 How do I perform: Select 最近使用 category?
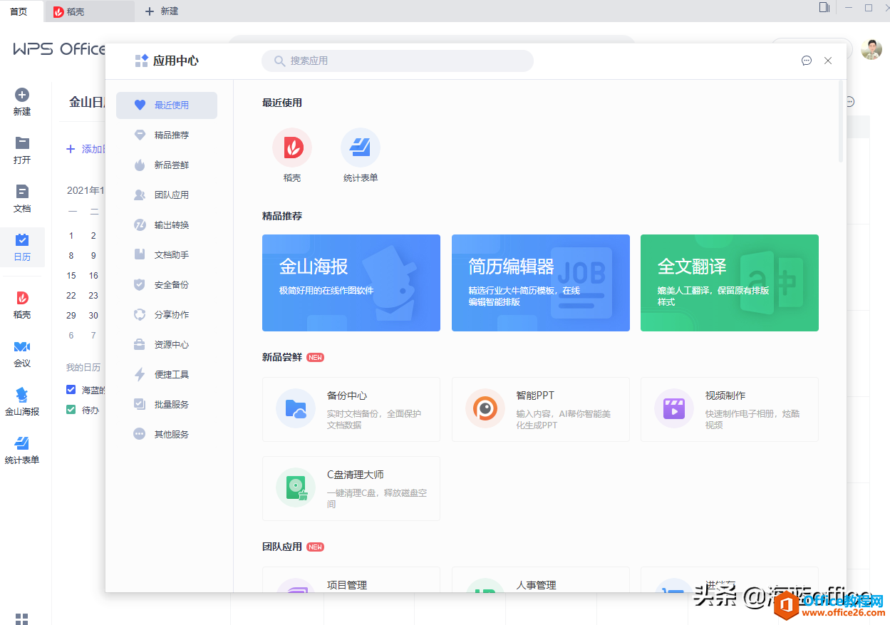point(167,105)
